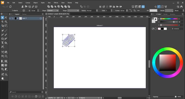Toggle the search options circle in Layers
Screen dimensions: 185x99
point(42,92)
